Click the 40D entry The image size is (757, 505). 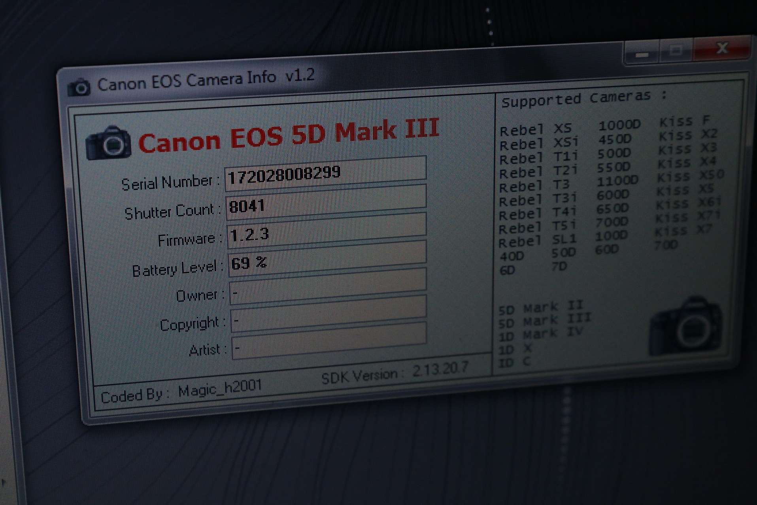(x=512, y=256)
